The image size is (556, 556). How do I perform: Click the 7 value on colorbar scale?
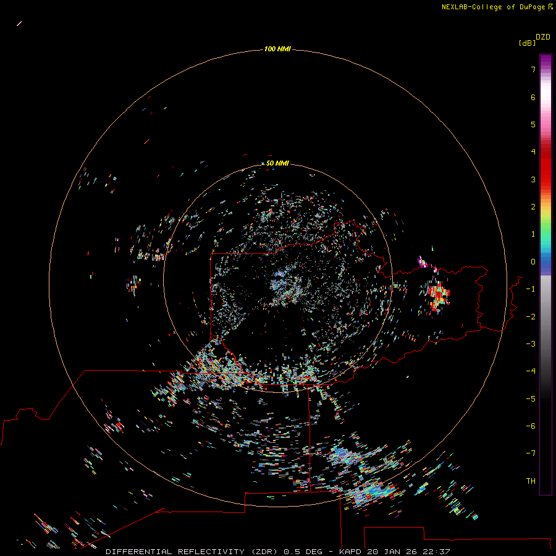tap(533, 69)
